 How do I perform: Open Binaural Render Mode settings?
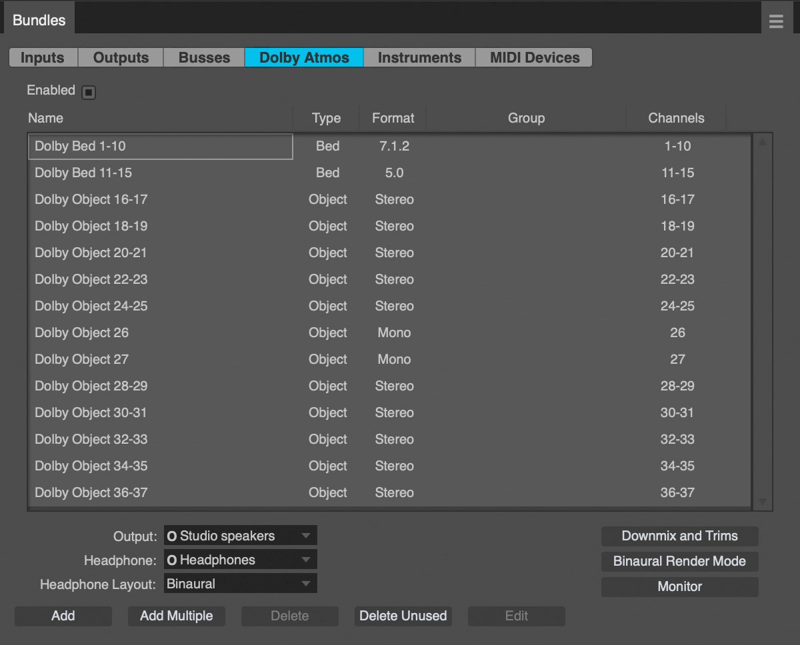680,561
